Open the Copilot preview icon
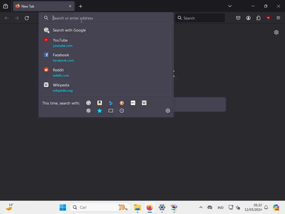The height and width of the screenshot is (214, 285). (x=276, y=207)
